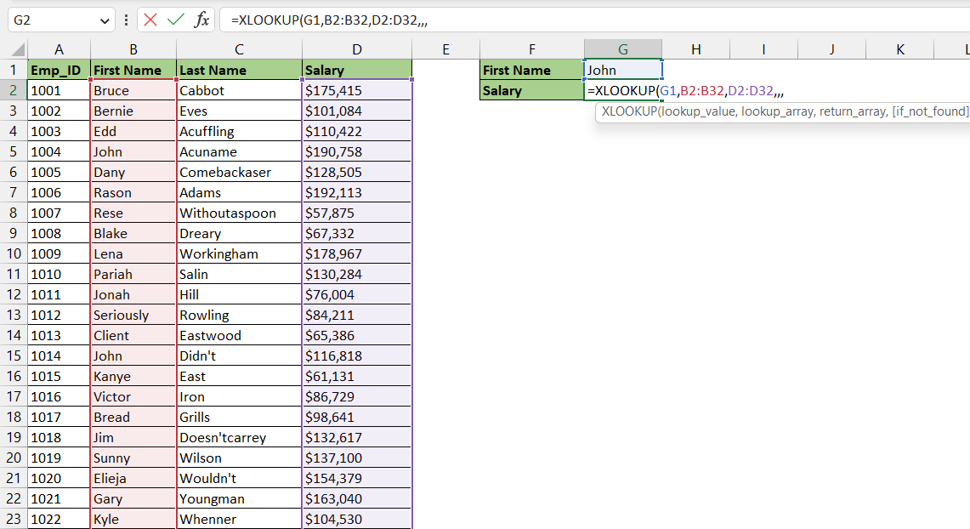The width and height of the screenshot is (970, 529).
Task: Select cell with last name Doesn'tcarrey
Action: 239,437
